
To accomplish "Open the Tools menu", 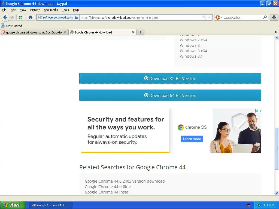I will pos(65,10).
